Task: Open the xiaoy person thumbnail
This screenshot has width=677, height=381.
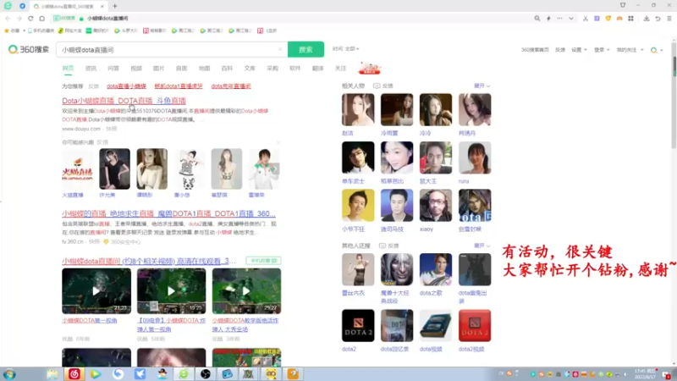Action: point(436,205)
